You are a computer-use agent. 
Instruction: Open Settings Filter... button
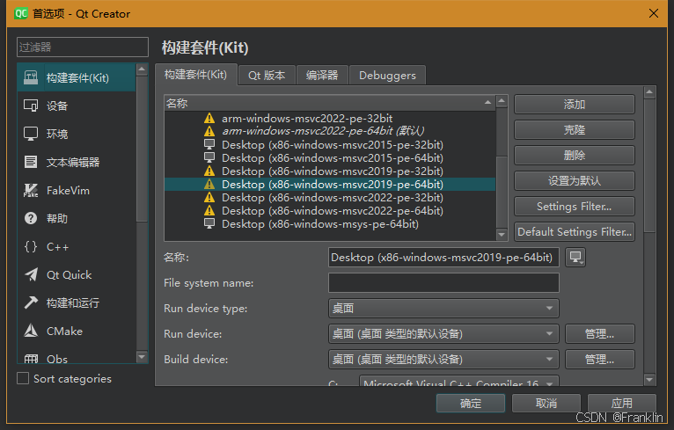[575, 206]
